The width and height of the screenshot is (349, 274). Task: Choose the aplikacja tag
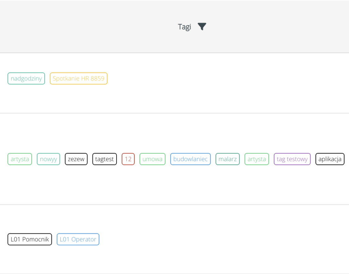pyautogui.click(x=330, y=159)
